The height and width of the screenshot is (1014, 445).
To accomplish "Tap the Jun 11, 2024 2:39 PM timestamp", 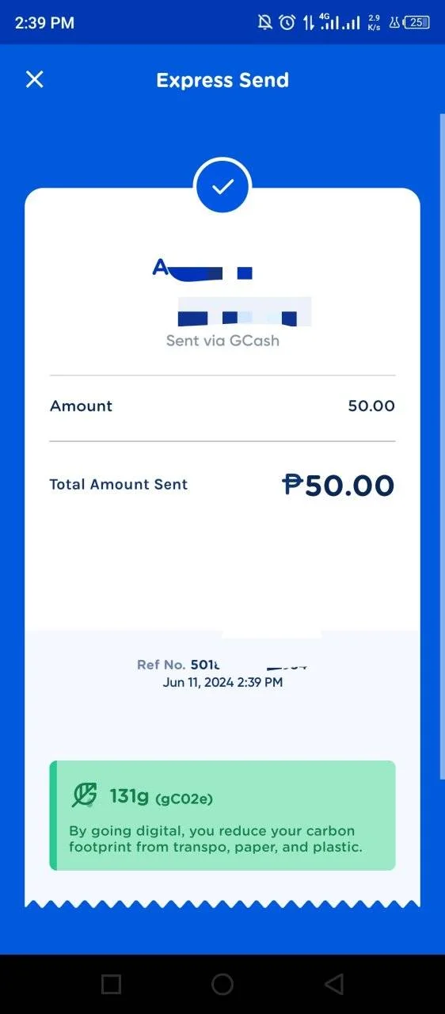I will coord(222,682).
